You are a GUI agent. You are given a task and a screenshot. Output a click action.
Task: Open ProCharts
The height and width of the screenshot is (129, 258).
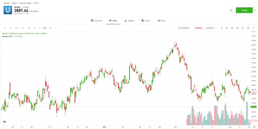pyautogui.click(x=184, y=28)
